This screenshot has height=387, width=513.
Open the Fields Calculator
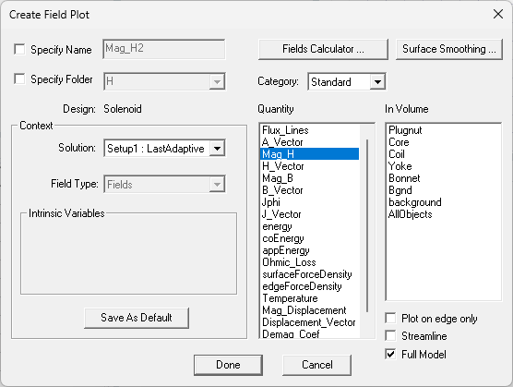coord(323,49)
